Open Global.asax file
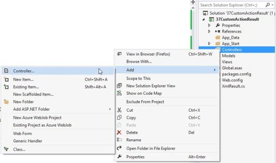276x163 pixels. 232,68
